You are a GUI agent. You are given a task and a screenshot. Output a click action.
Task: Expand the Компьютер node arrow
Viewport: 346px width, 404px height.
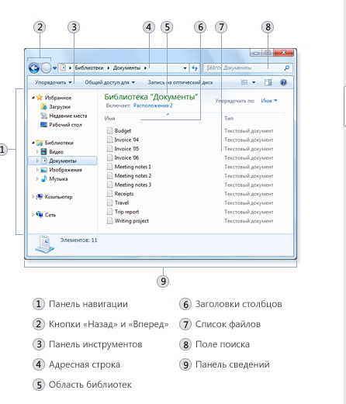pos(33,197)
